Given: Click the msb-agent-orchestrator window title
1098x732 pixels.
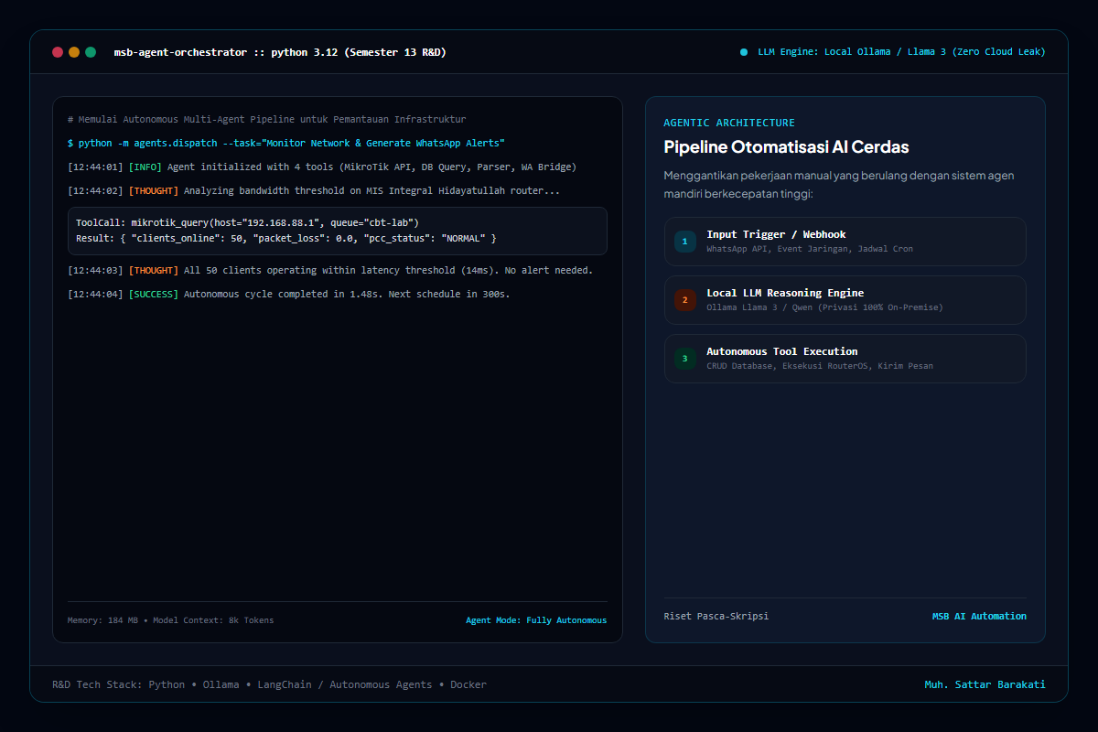Looking at the screenshot, I should click(x=280, y=52).
